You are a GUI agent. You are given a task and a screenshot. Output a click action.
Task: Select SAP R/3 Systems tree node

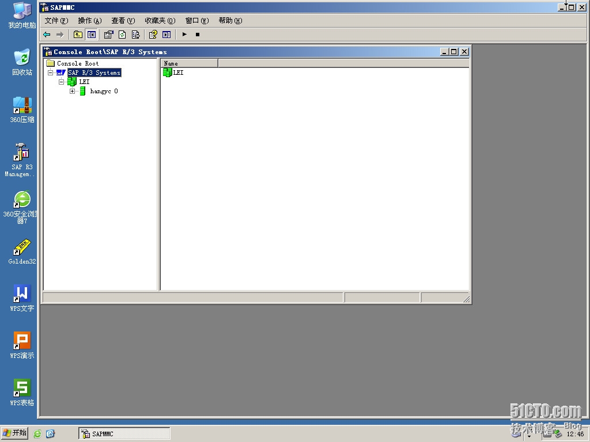click(94, 73)
